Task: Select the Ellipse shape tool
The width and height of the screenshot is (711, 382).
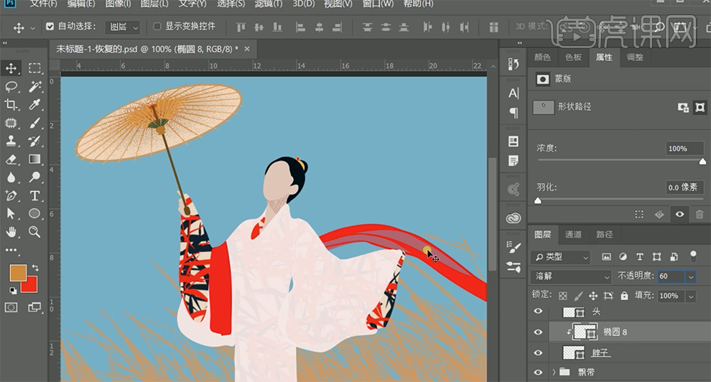Action: click(x=34, y=214)
